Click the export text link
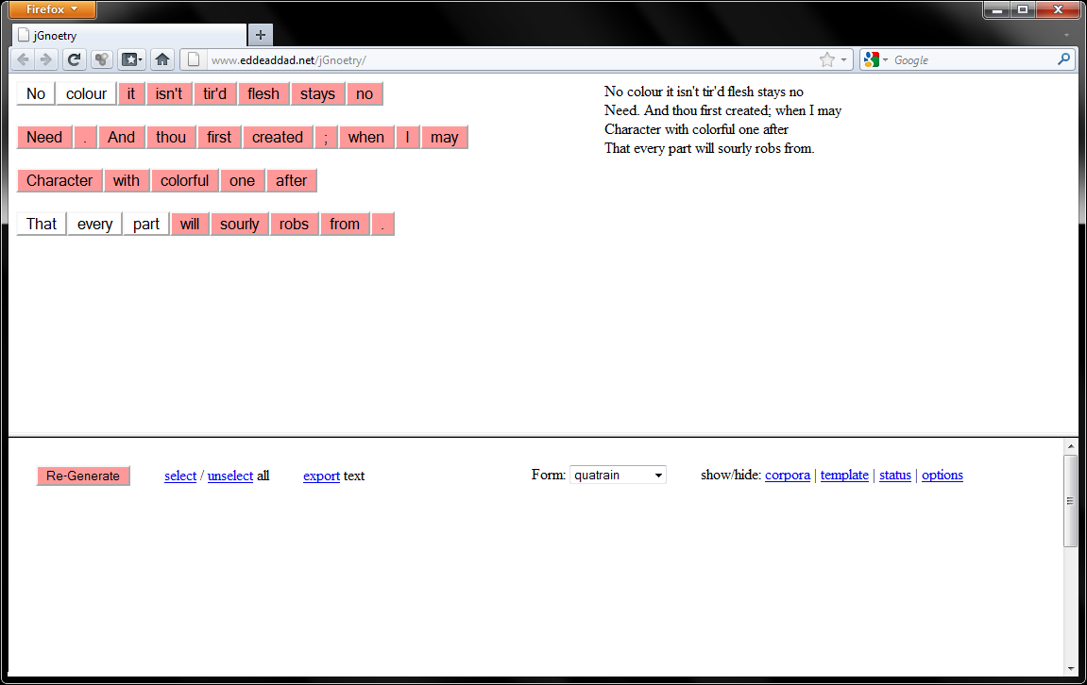This screenshot has height=685, width=1087. 321,476
